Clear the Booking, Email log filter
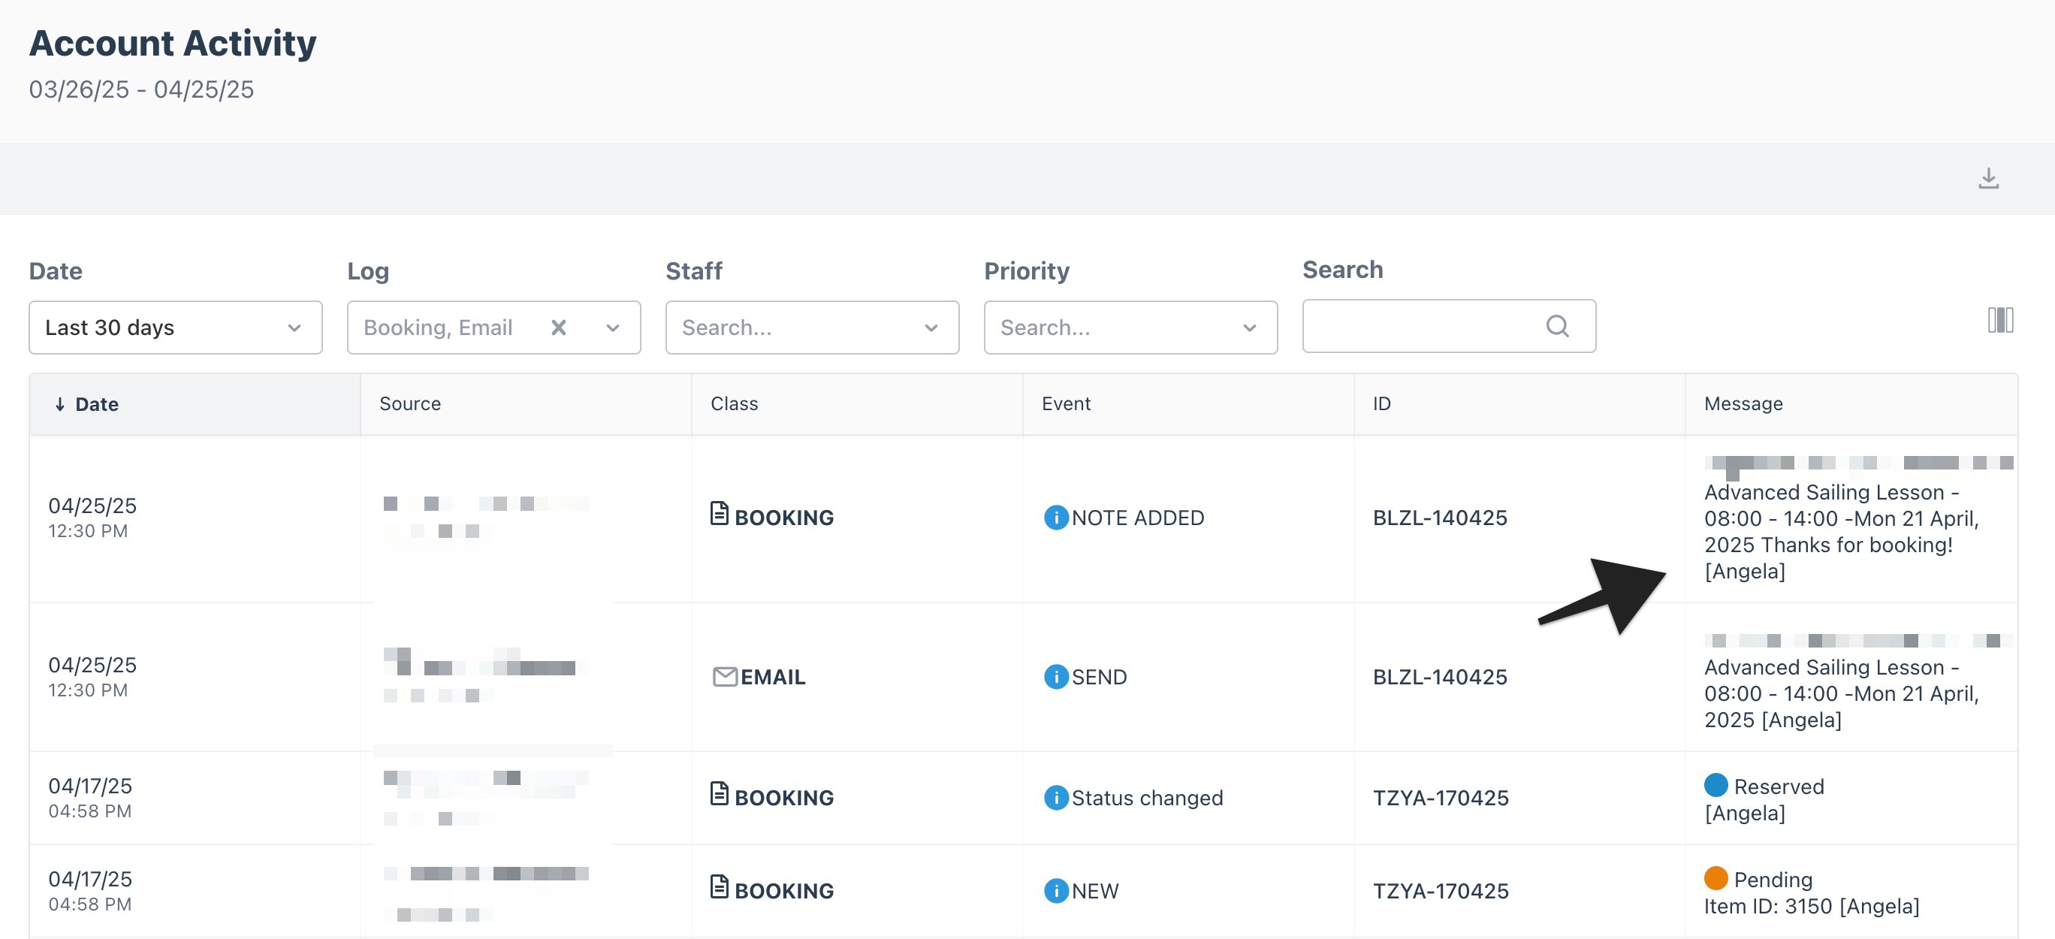The height and width of the screenshot is (939, 2055). 558,327
